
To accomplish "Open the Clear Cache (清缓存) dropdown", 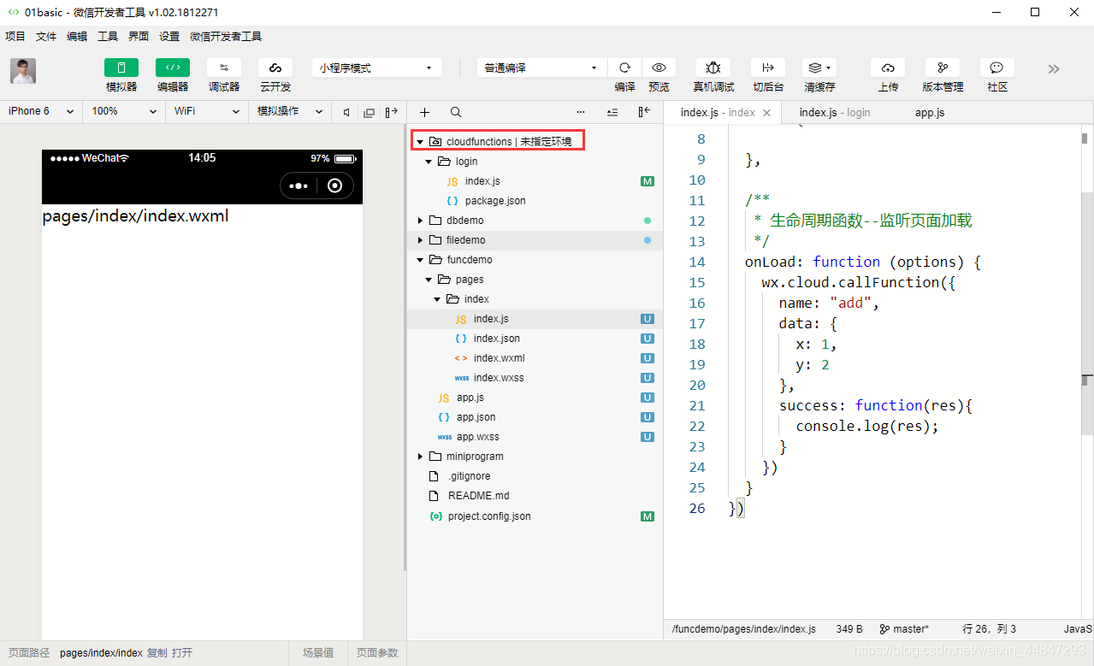I will click(819, 68).
